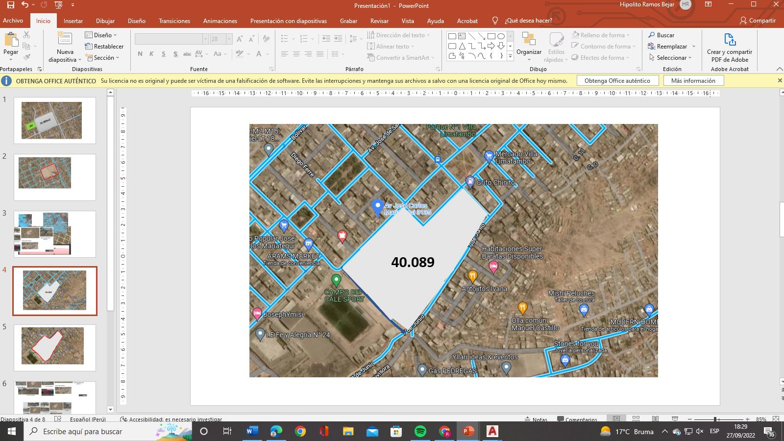Viewport: 784px width, 441px height.
Task: Toggle bold (N) formatting
Action: (x=140, y=54)
